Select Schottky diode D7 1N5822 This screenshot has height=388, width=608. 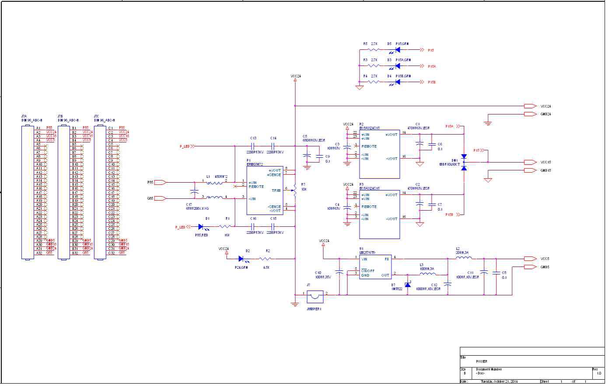(408, 284)
